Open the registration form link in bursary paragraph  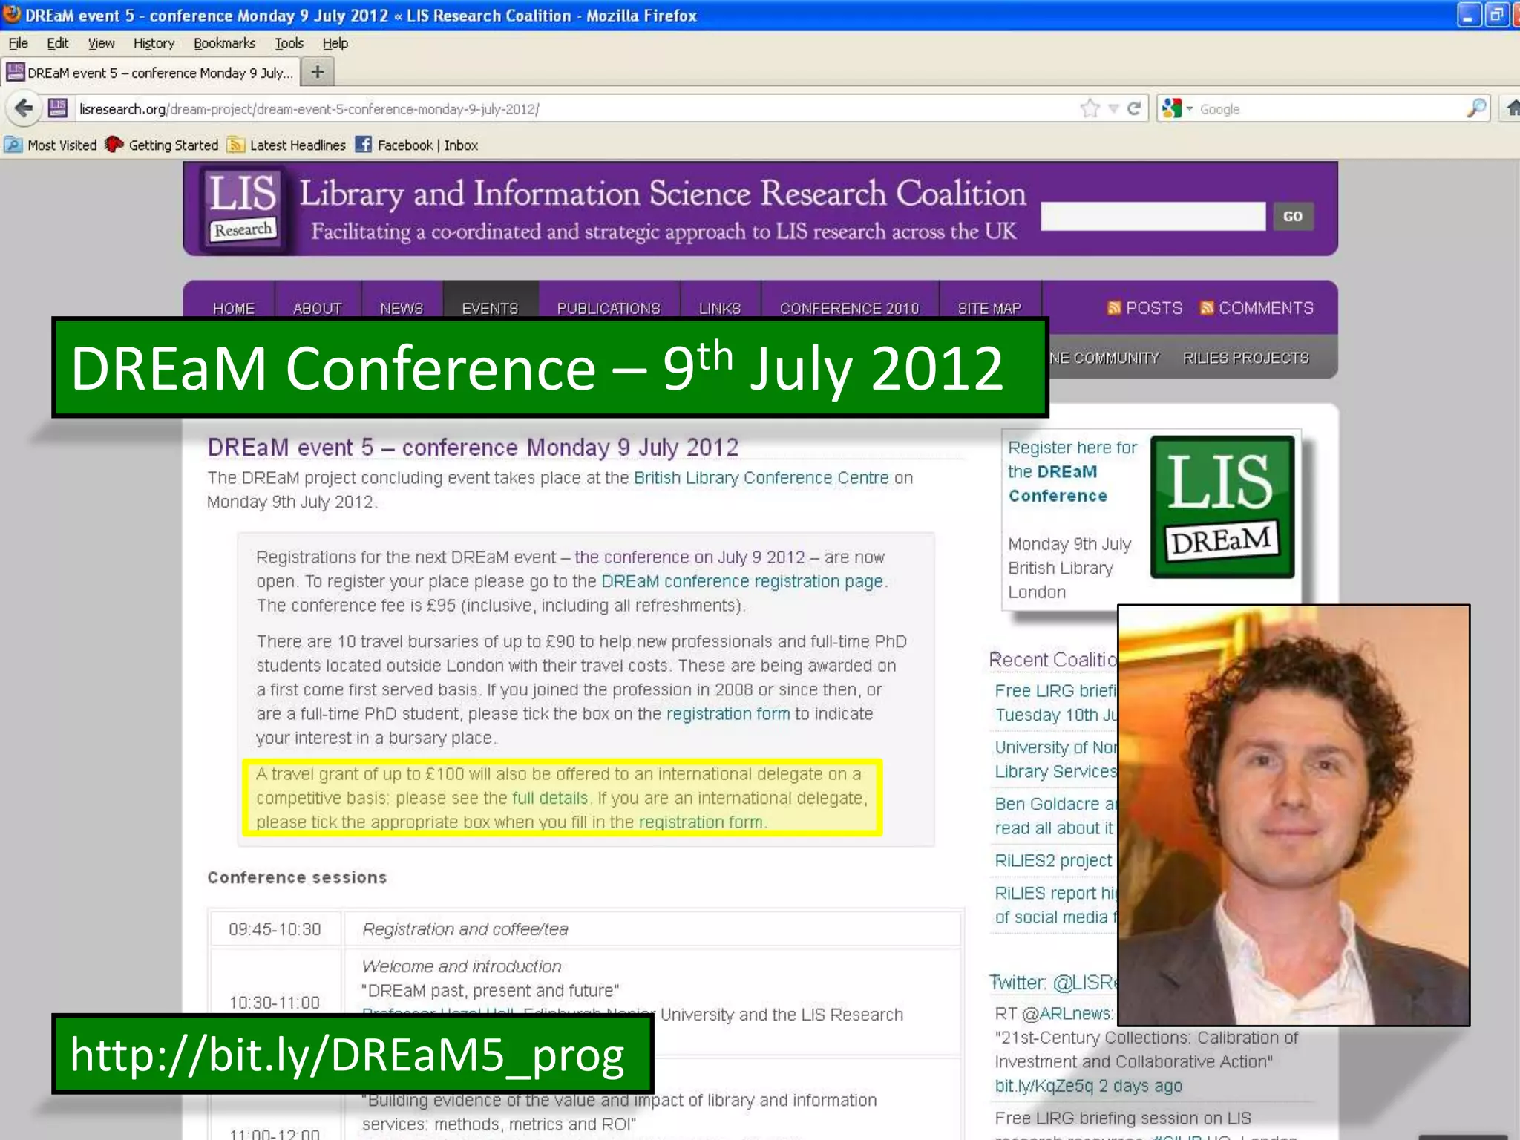pos(728,714)
